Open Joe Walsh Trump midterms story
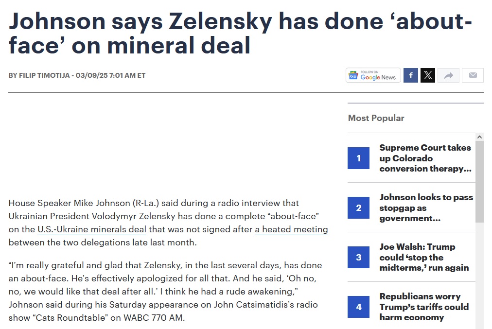The height and width of the screenshot is (329, 492). (x=424, y=258)
